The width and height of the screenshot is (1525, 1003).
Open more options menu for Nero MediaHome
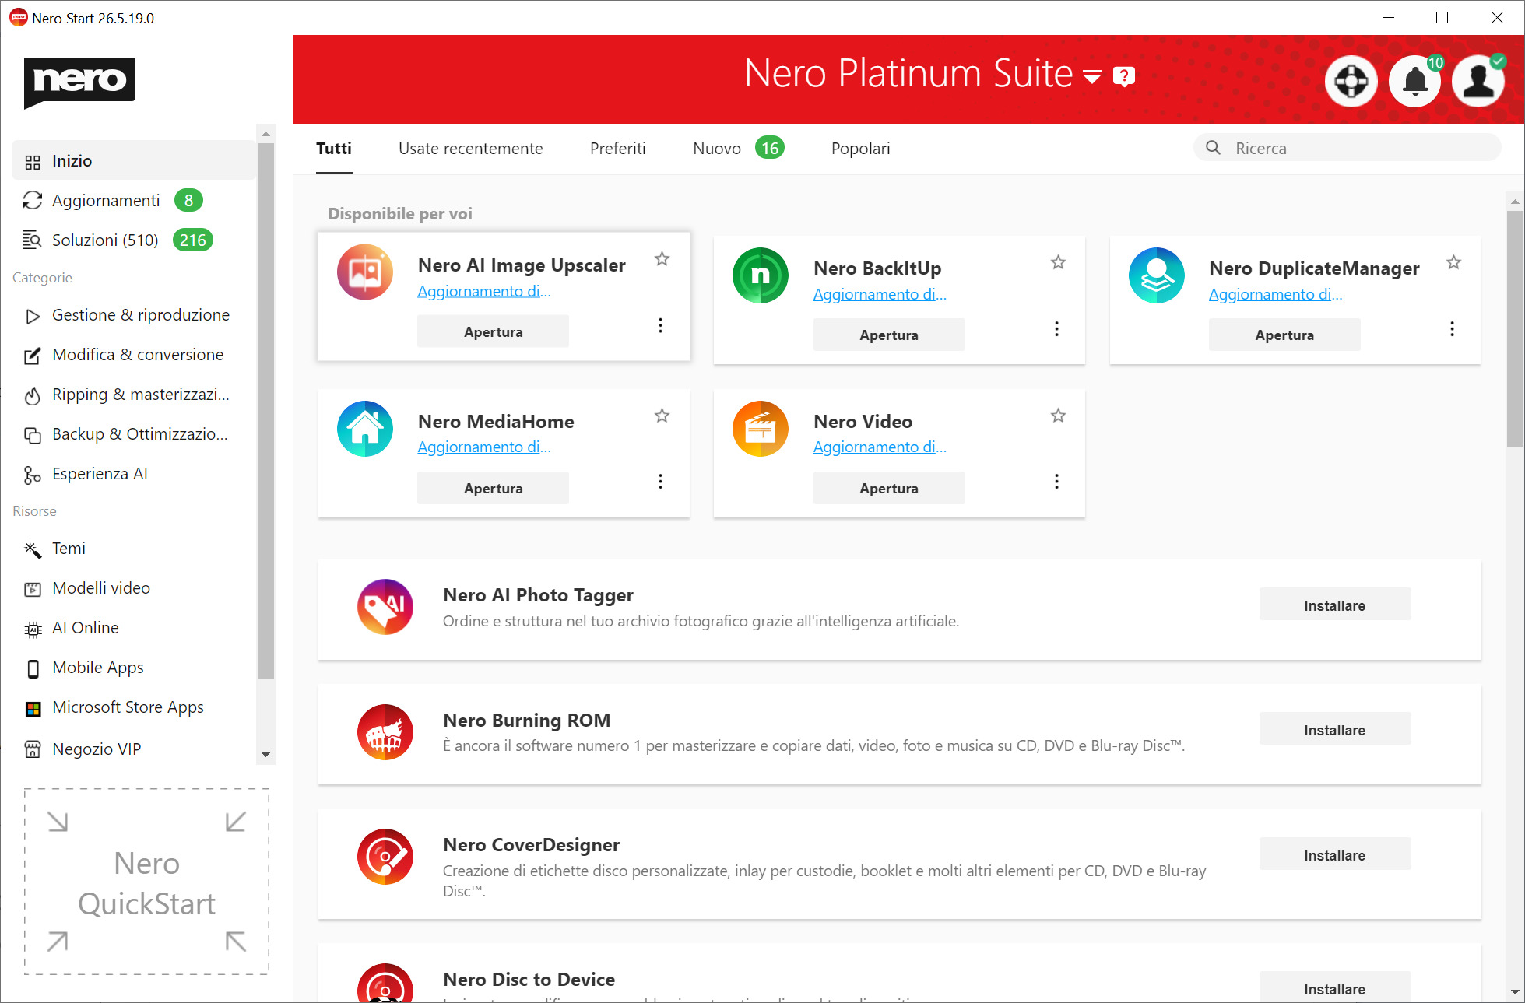pyautogui.click(x=660, y=482)
